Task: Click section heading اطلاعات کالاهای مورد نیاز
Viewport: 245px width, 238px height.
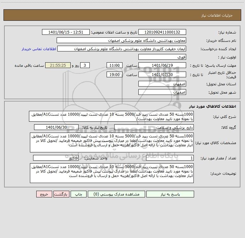Action: click(213, 106)
